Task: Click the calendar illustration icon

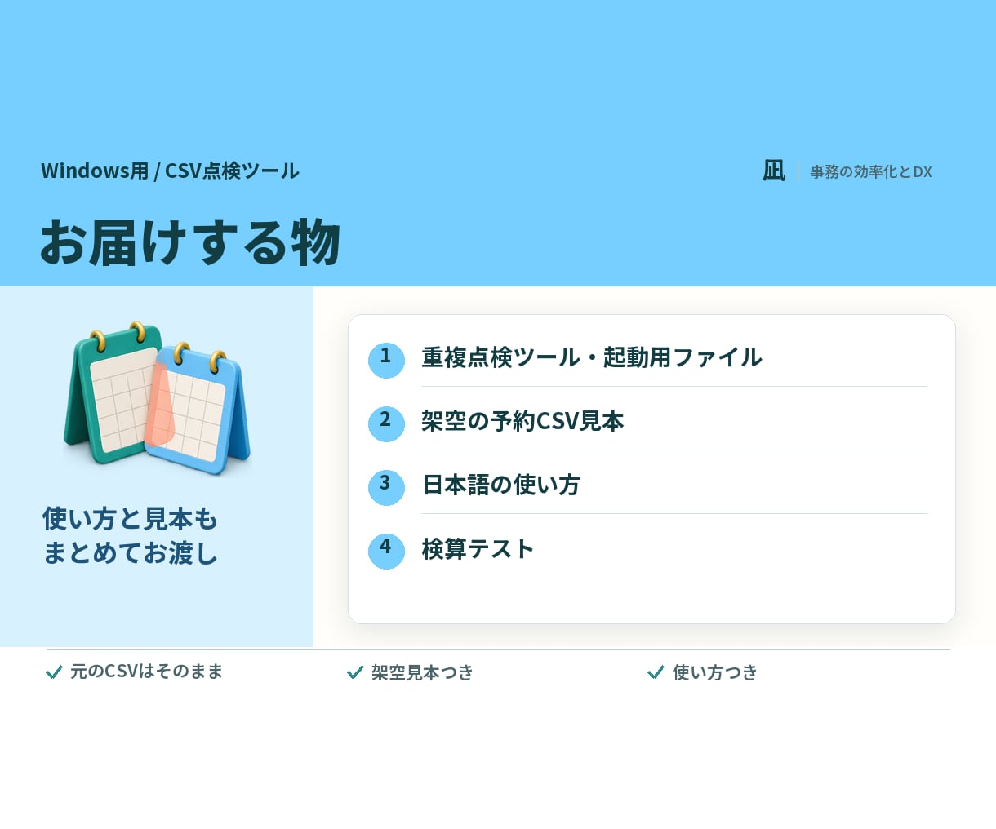Action: [x=157, y=397]
